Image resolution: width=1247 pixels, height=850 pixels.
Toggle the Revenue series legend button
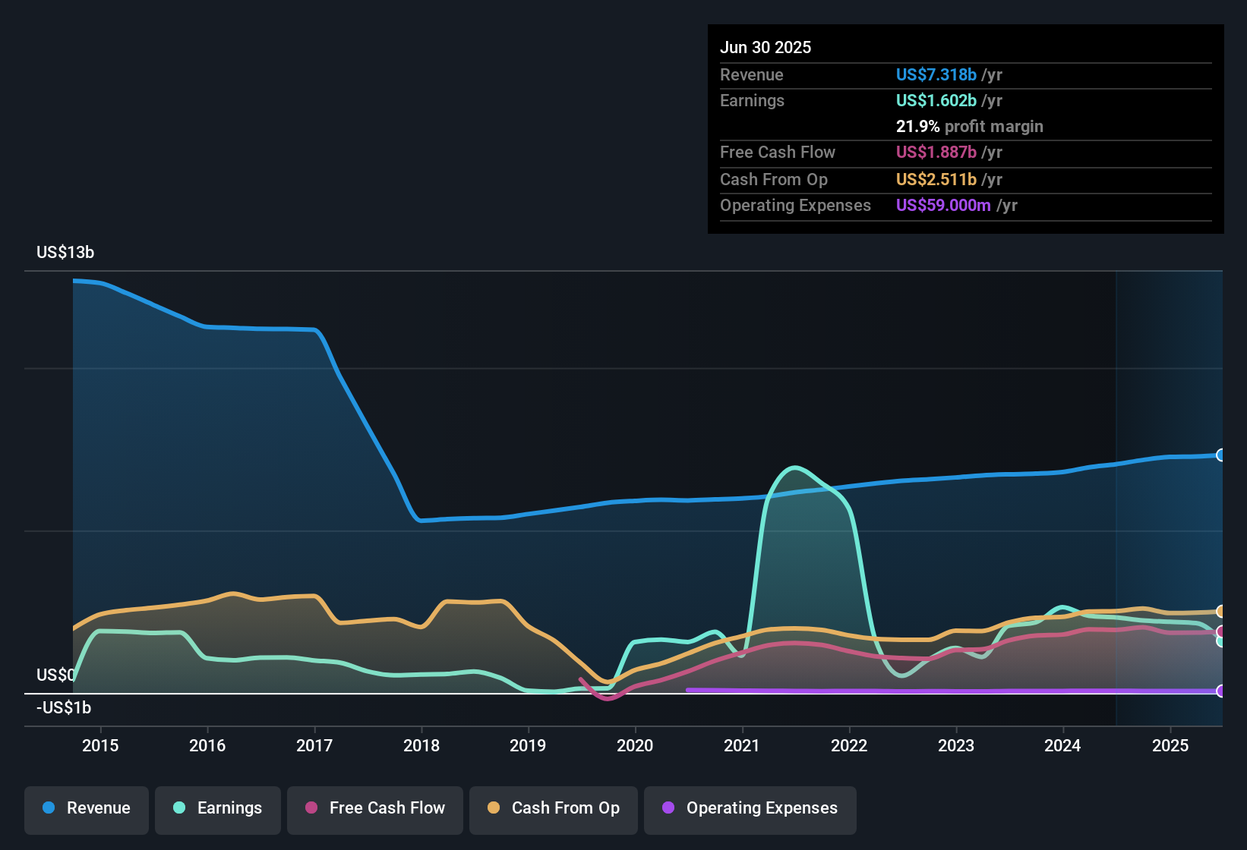pos(87,808)
